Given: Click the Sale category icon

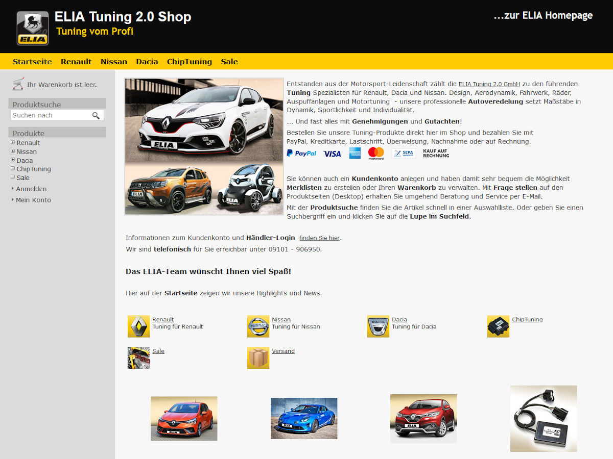Looking at the screenshot, I should pos(138,358).
